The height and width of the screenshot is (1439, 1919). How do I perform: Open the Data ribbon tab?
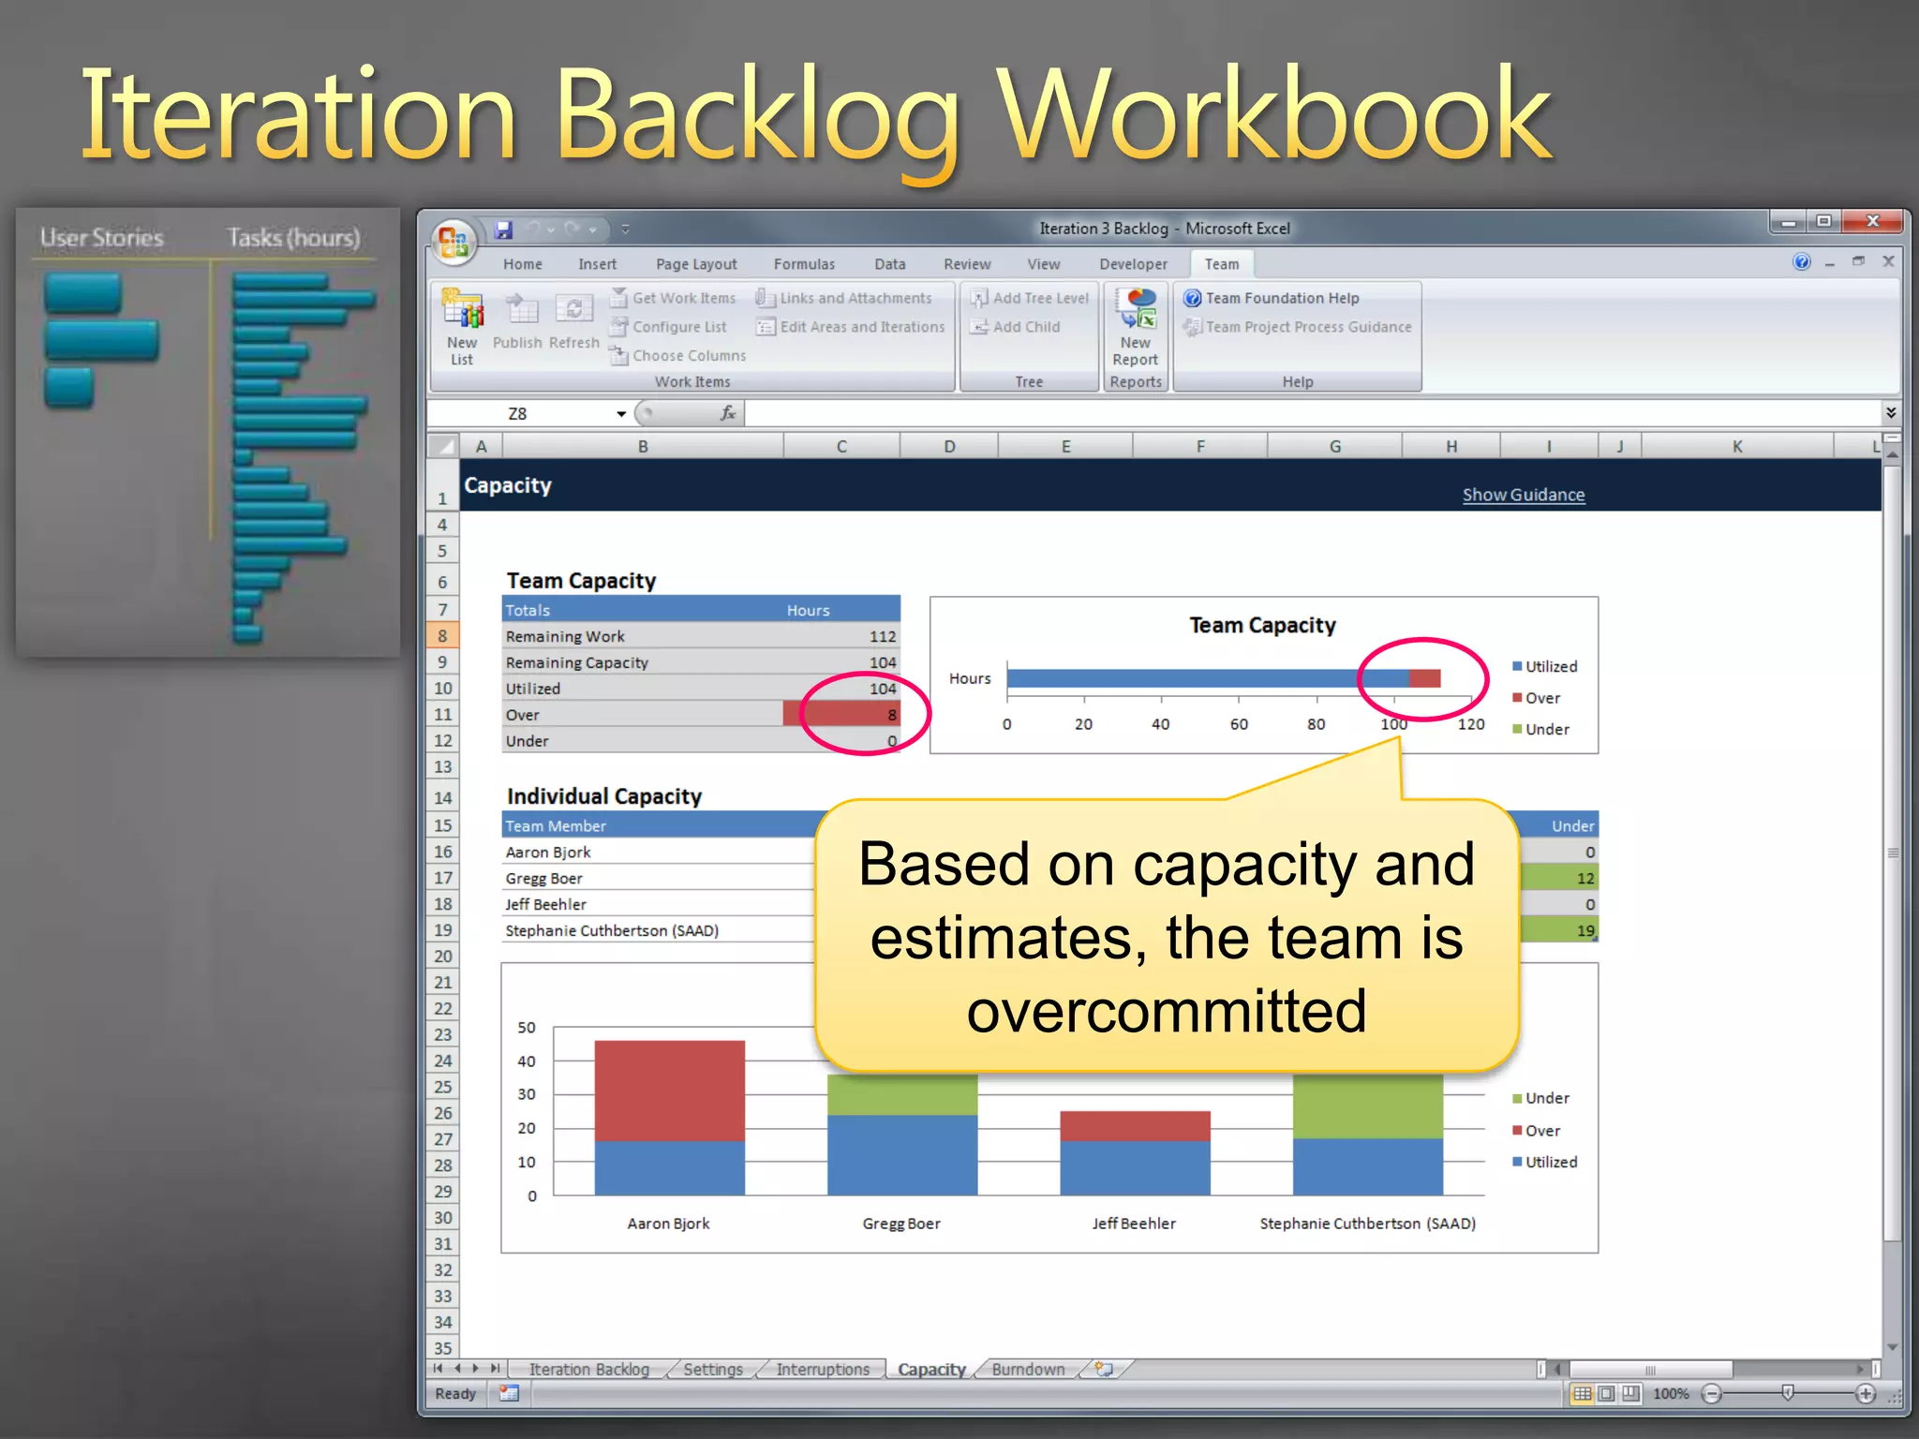tap(889, 264)
